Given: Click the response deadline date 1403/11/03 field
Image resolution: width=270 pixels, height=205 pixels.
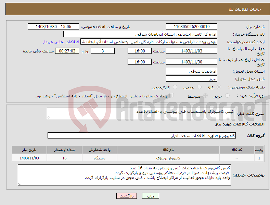Looking at the screenshot, I should [192, 51].
